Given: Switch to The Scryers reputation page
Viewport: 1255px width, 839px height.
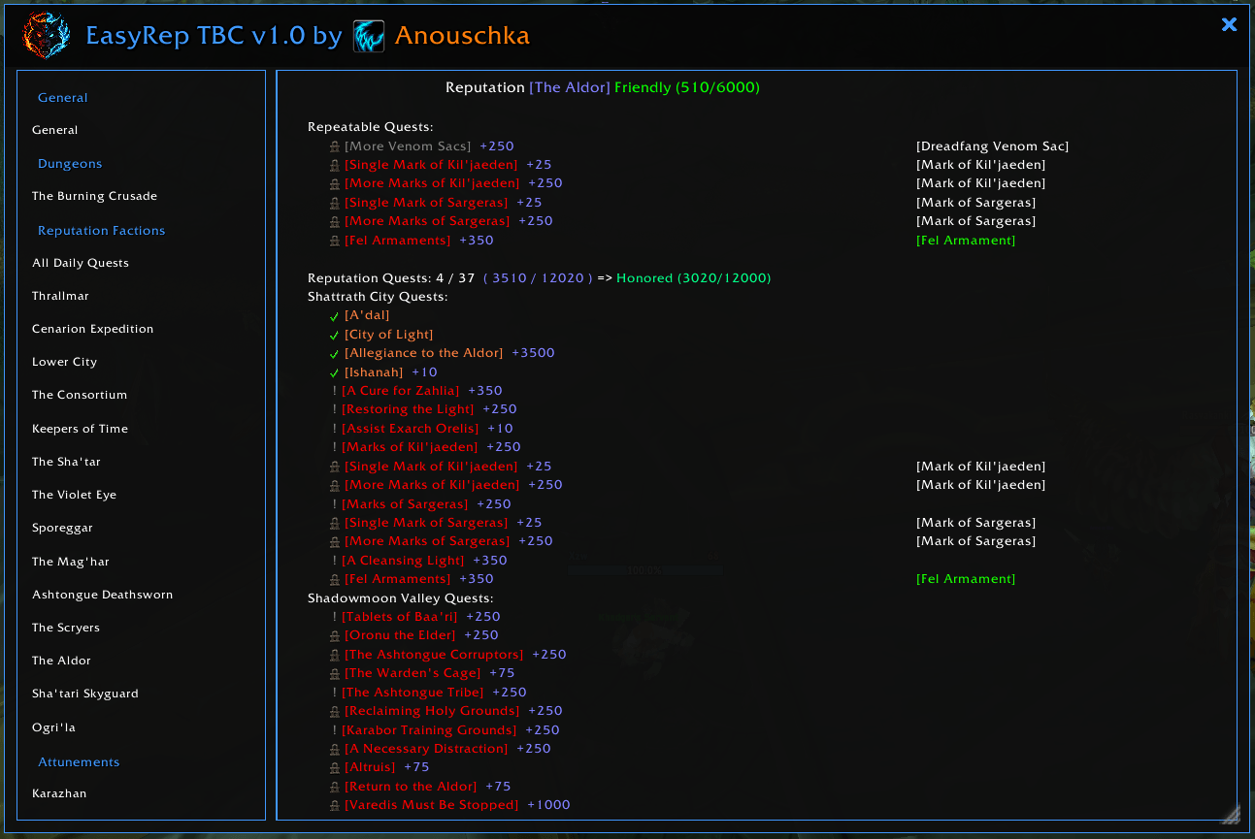Looking at the screenshot, I should (x=66, y=628).
